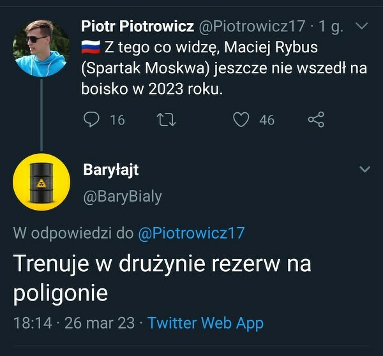Screen dimensions: 383x356
Task: Open Piotr Piotrowicz's profile picture
Action: (41, 47)
